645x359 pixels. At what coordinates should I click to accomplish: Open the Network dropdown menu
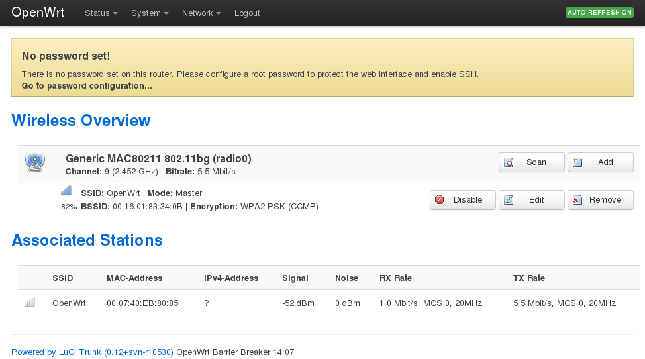201,13
